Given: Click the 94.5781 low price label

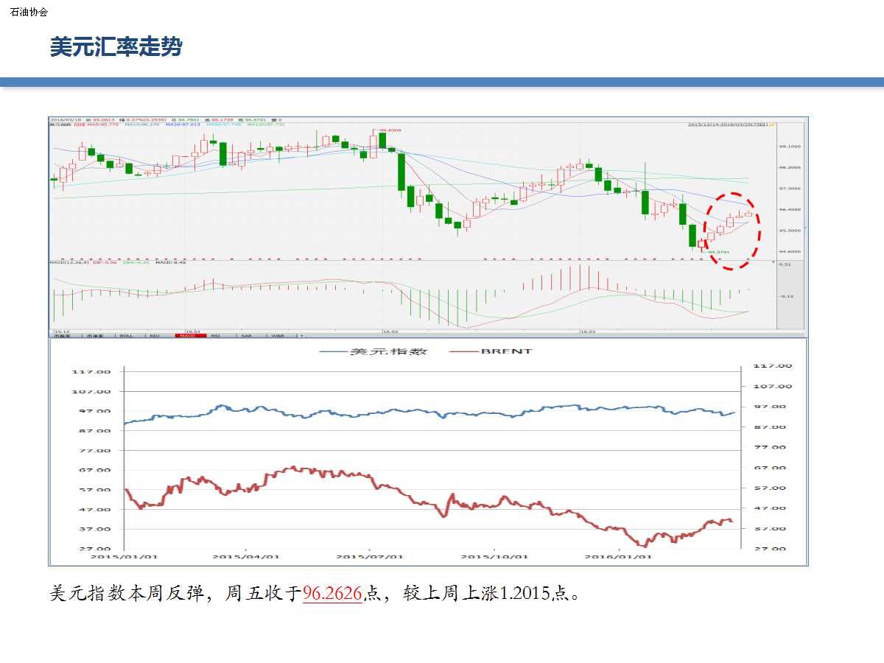Looking at the screenshot, I should pos(718,252).
